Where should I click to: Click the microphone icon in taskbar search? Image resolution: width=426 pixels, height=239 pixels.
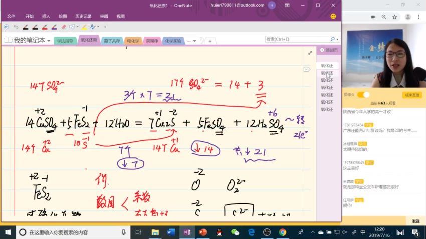point(124,232)
